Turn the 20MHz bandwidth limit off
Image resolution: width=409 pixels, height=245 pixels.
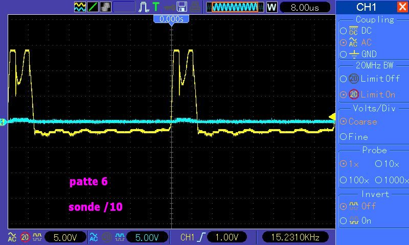(x=343, y=79)
